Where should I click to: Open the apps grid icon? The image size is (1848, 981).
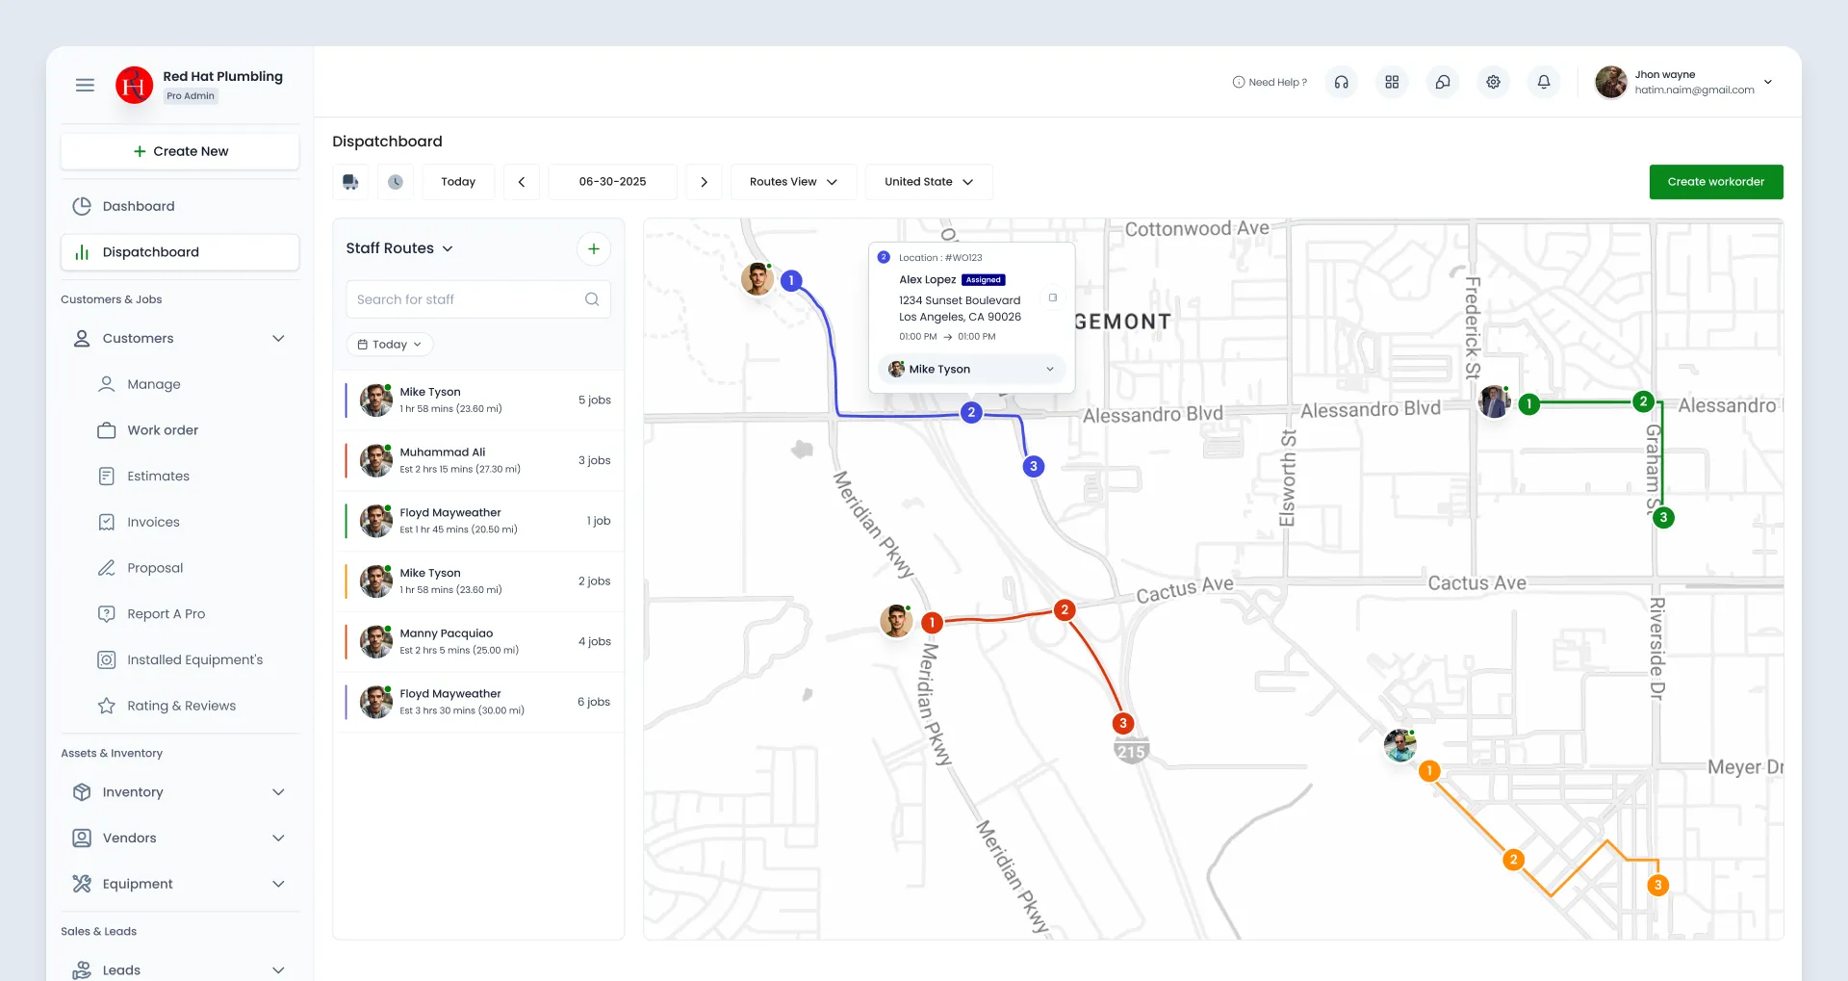1392,82
